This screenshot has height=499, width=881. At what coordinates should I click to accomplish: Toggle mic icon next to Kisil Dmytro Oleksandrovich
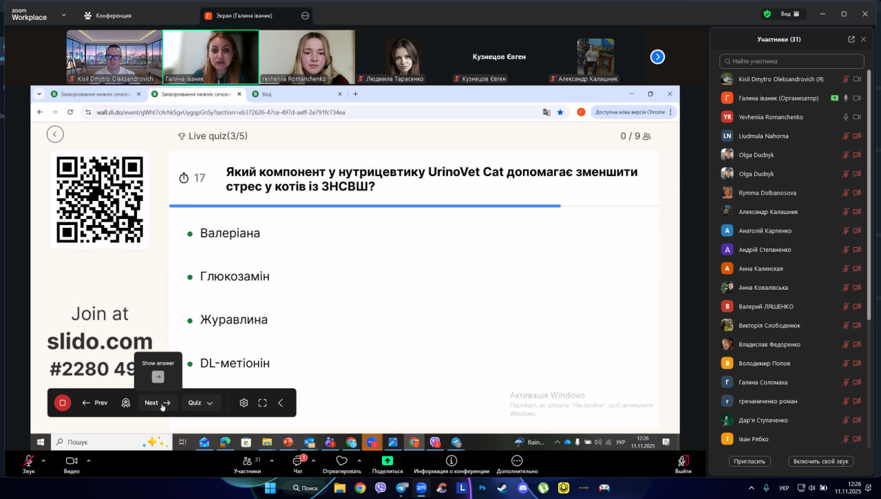[845, 79]
